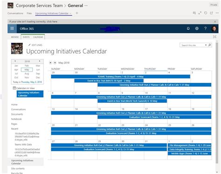The image size is (221, 174).
Task: Open Event in Box Trial (World Tech Summit) event
Action: [132, 101]
